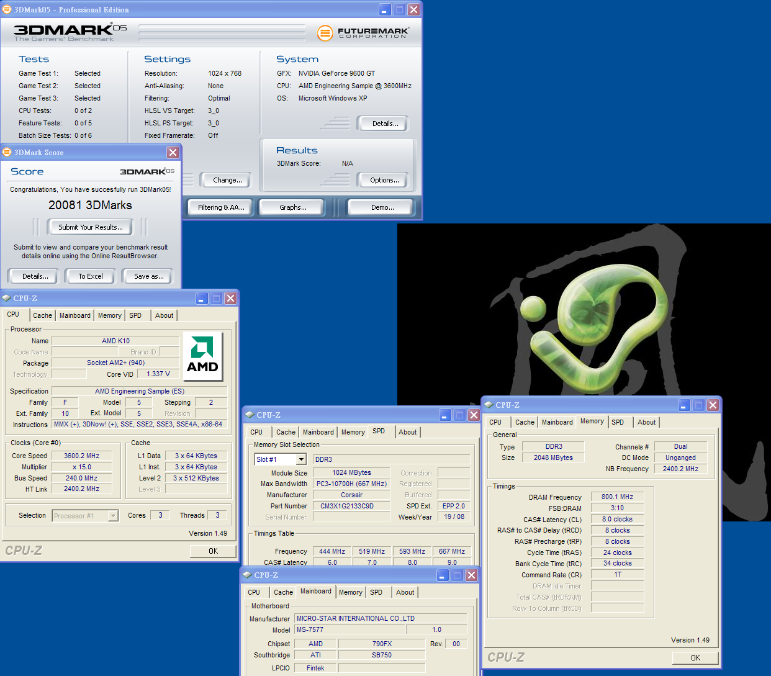771x676 pixels.
Task: Click the Futuremark Corporation logo icon
Action: click(x=325, y=32)
